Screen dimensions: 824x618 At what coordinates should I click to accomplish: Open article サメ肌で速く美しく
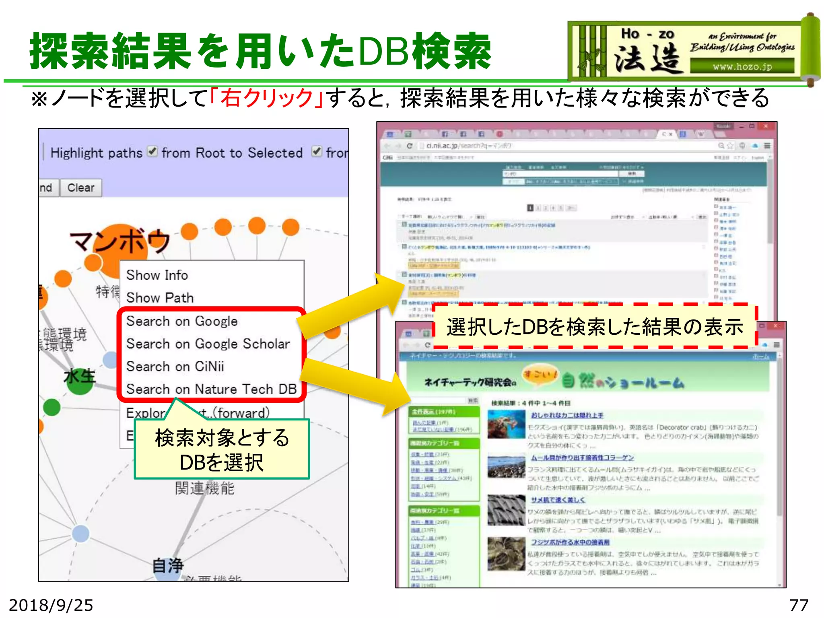(x=558, y=499)
